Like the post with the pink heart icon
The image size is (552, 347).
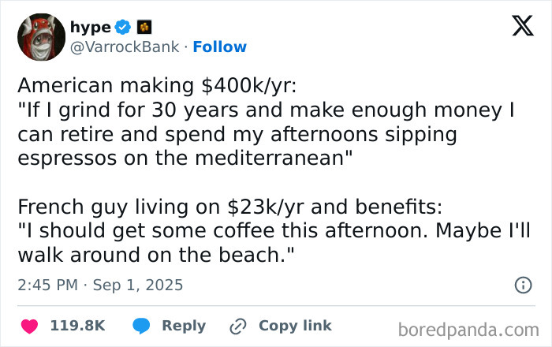coord(29,326)
